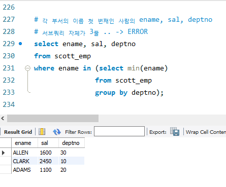
Task: Toggle the result grid form editor icon
Action: (42, 132)
